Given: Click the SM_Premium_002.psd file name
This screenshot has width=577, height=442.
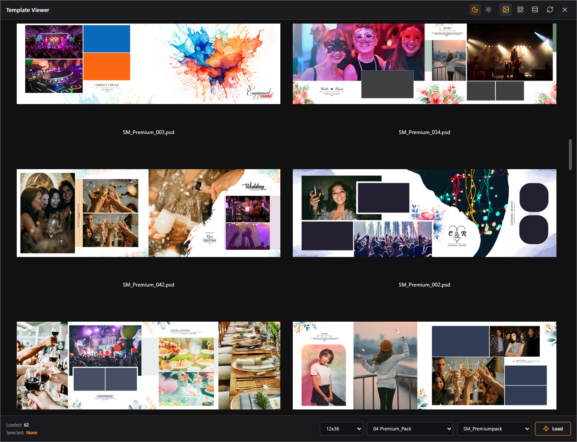Looking at the screenshot, I should (x=424, y=285).
